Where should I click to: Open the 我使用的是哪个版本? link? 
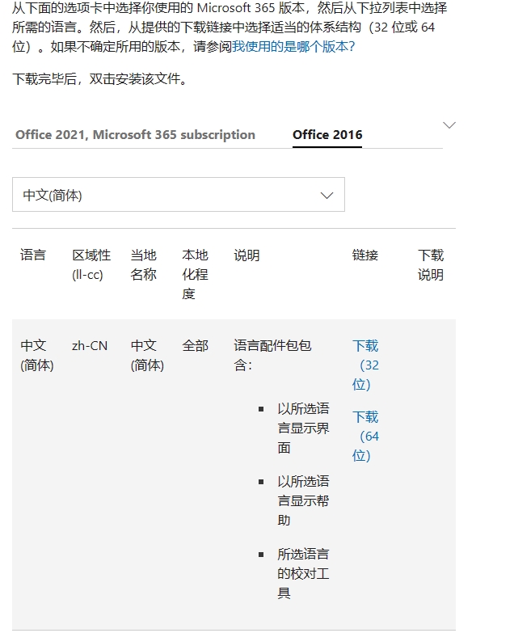[293, 46]
